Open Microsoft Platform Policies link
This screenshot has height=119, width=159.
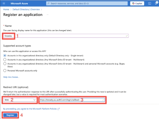(30, 109)
